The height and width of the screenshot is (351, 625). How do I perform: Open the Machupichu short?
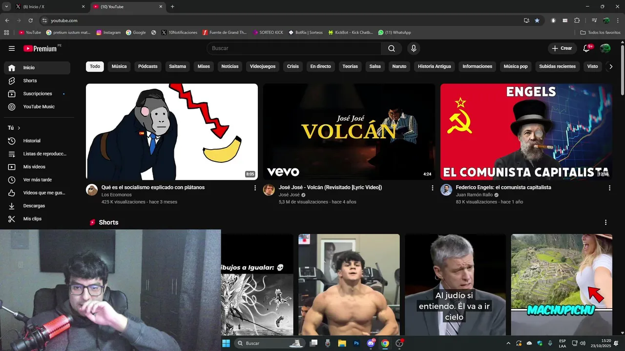562,285
